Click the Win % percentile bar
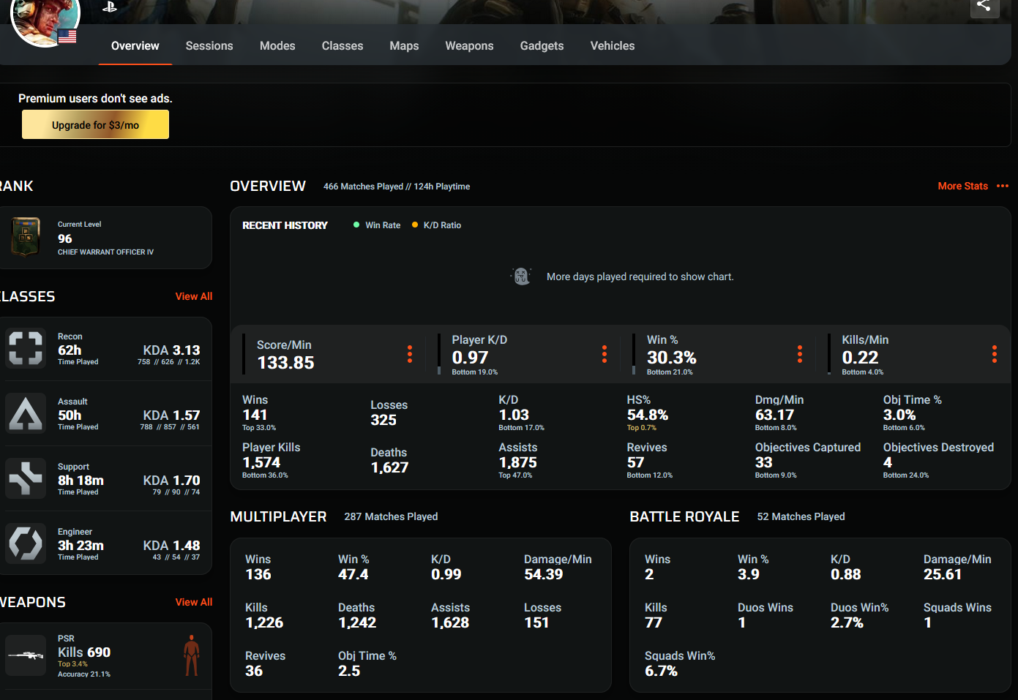Image resolution: width=1018 pixels, height=700 pixels. (634, 354)
